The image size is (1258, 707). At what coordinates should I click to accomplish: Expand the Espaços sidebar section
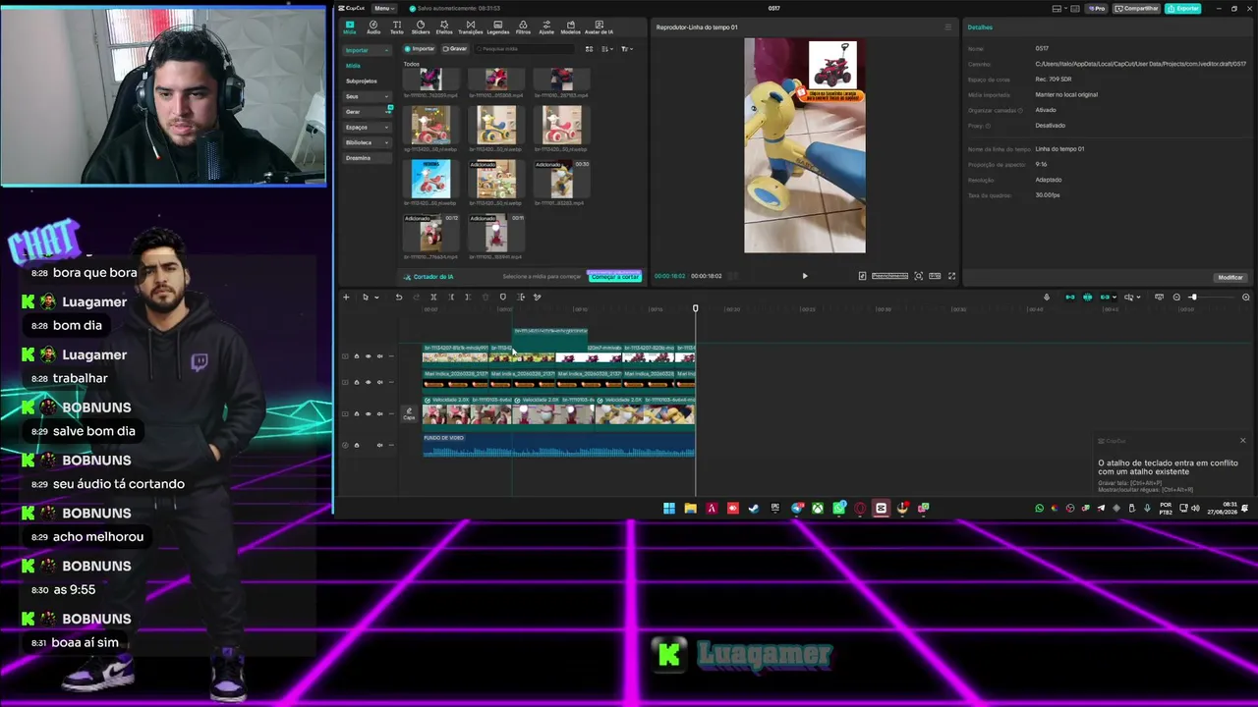[x=367, y=127]
